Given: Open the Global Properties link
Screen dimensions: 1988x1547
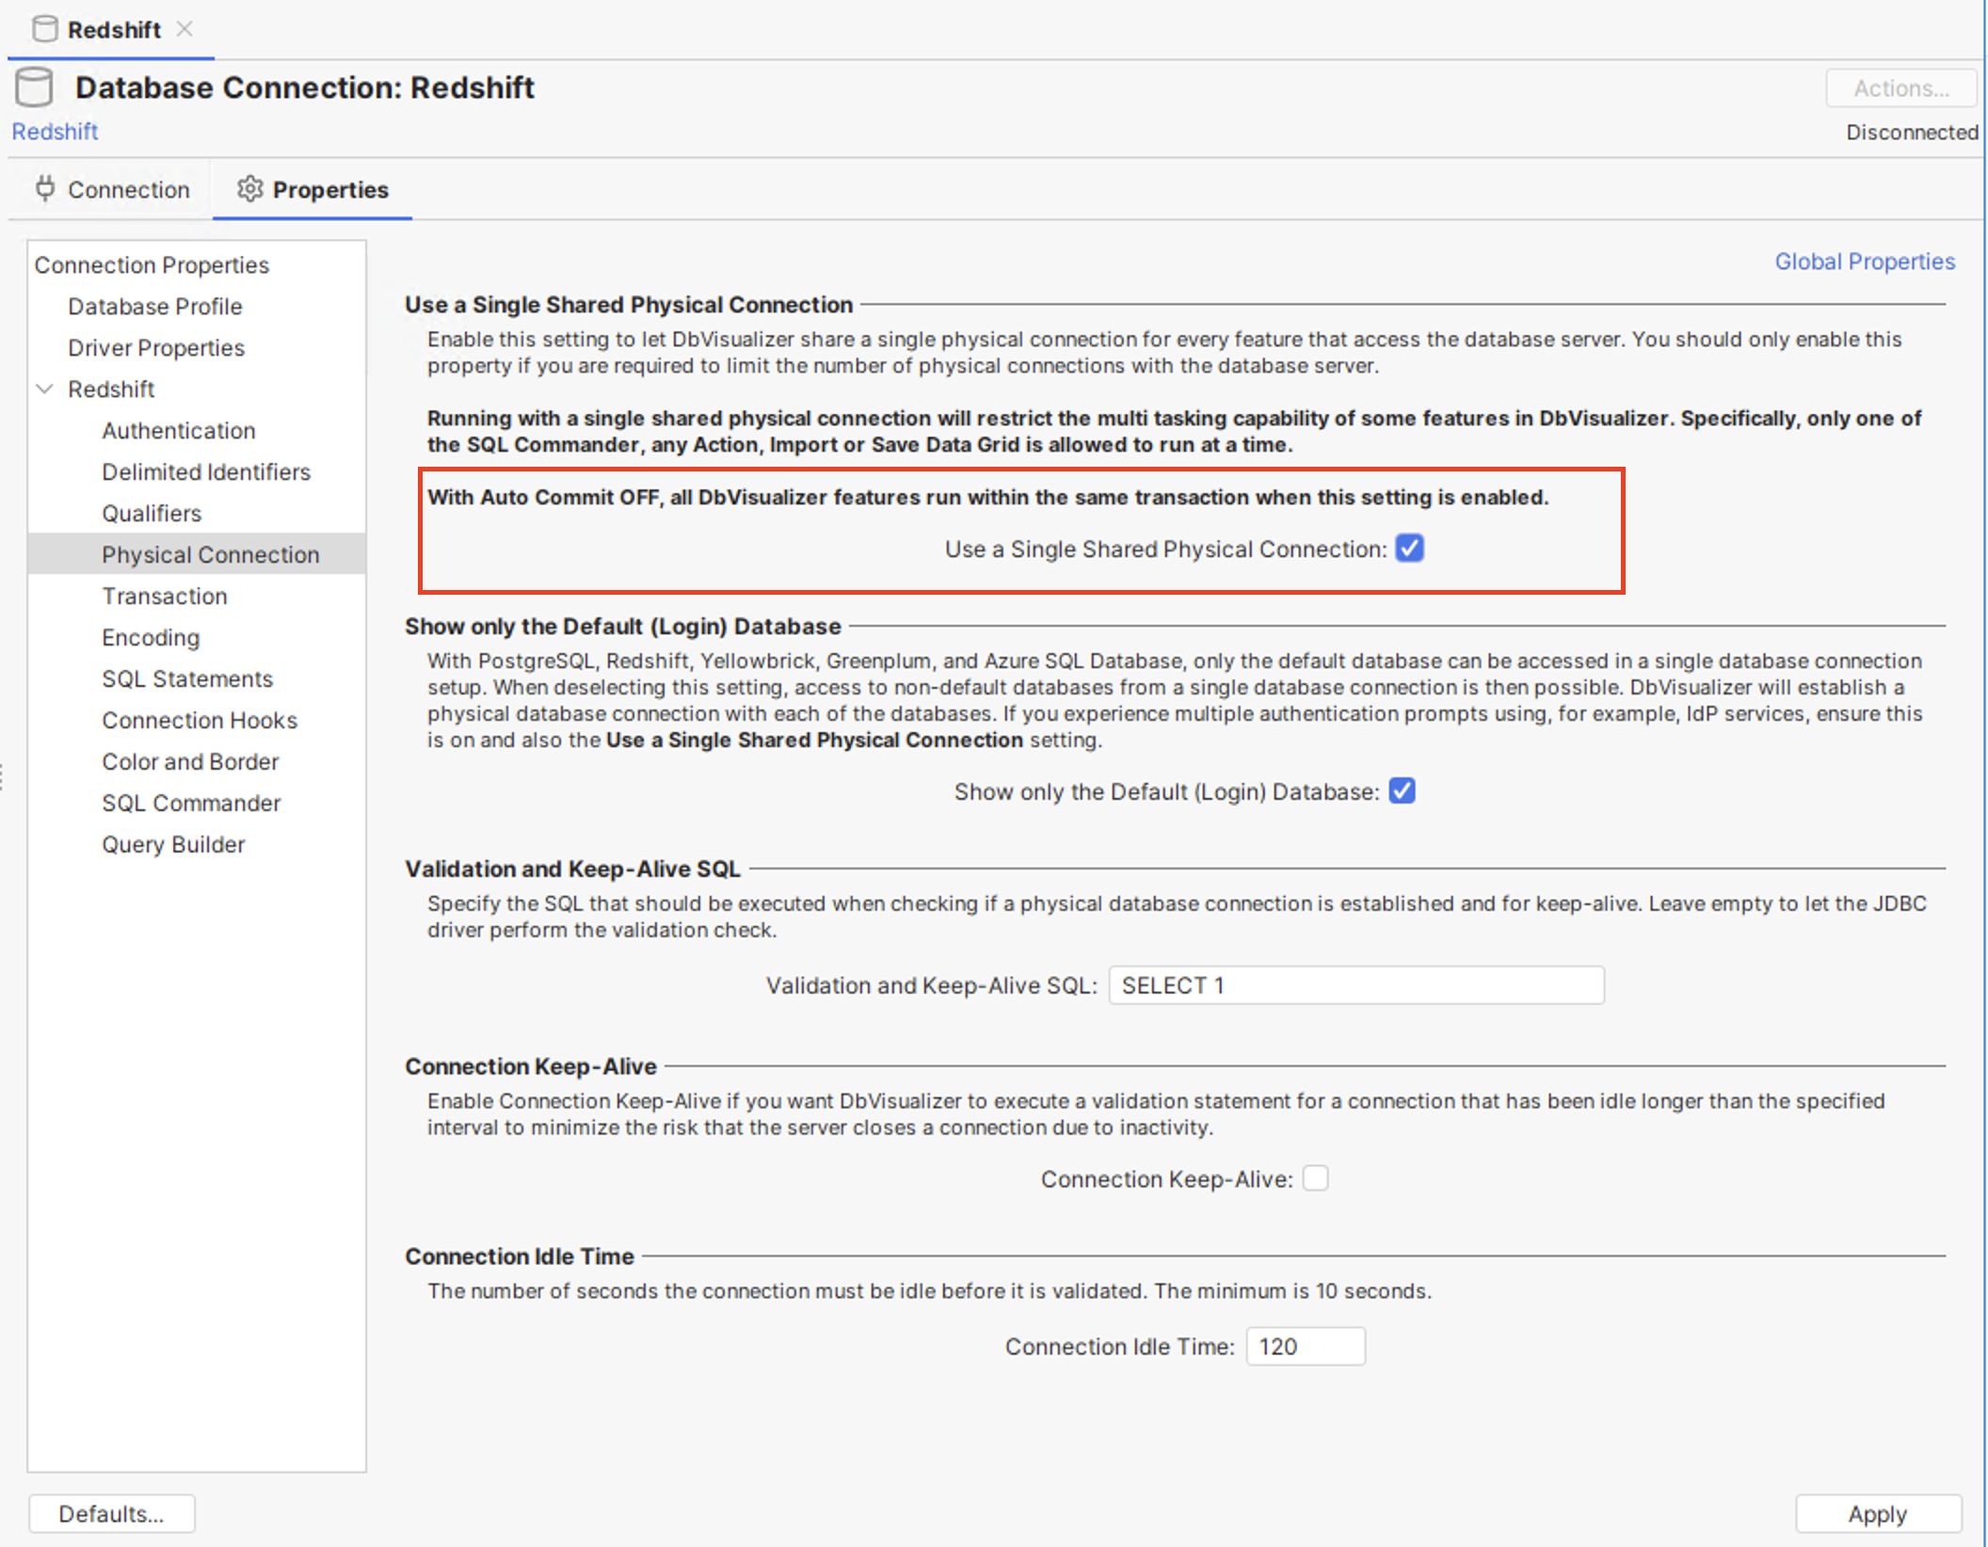Looking at the screenshot, I should coord(1864,262).
